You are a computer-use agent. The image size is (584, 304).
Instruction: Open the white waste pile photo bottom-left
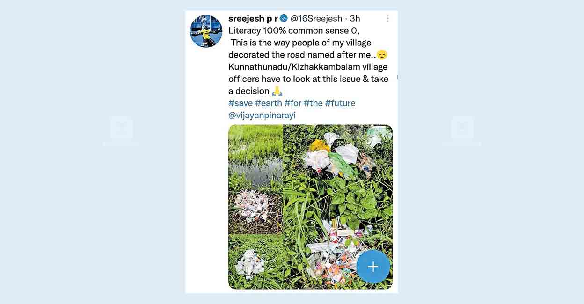(x=255, y=262)
